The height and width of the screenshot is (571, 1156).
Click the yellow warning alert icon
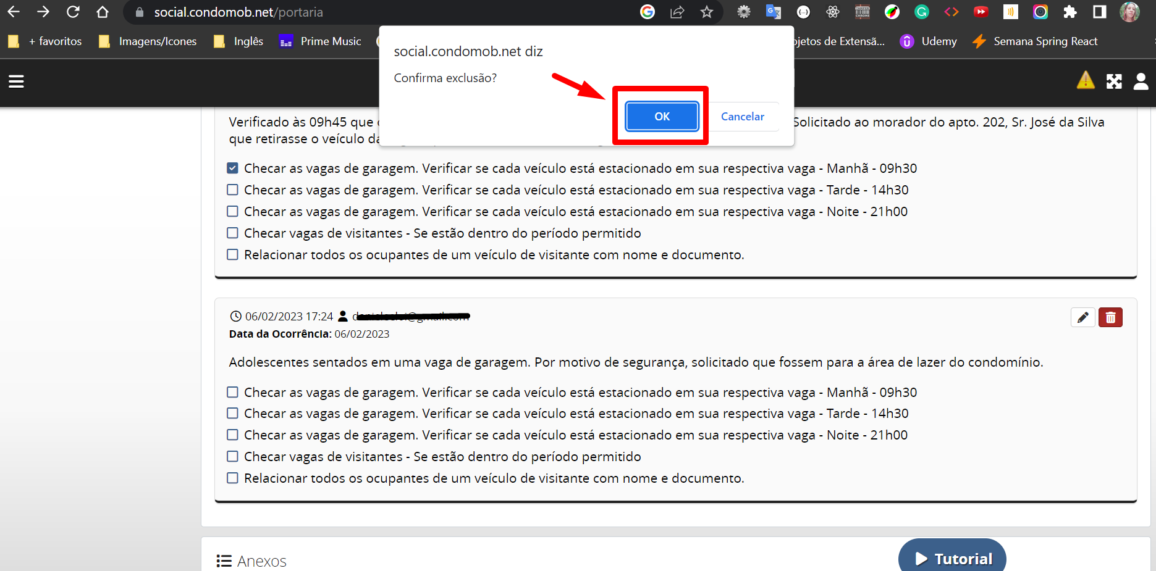(1086, 81)
